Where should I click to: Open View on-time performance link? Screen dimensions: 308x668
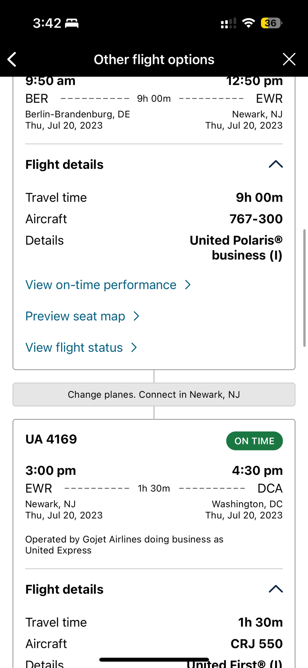click(x=101, y=285)
